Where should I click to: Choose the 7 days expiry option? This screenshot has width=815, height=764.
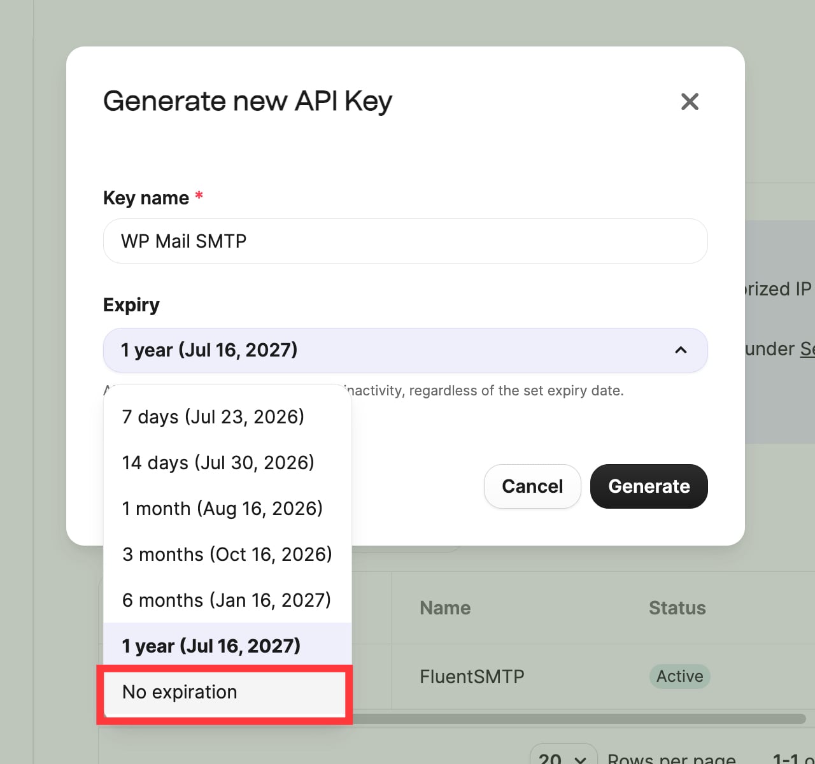pos(227,417)
